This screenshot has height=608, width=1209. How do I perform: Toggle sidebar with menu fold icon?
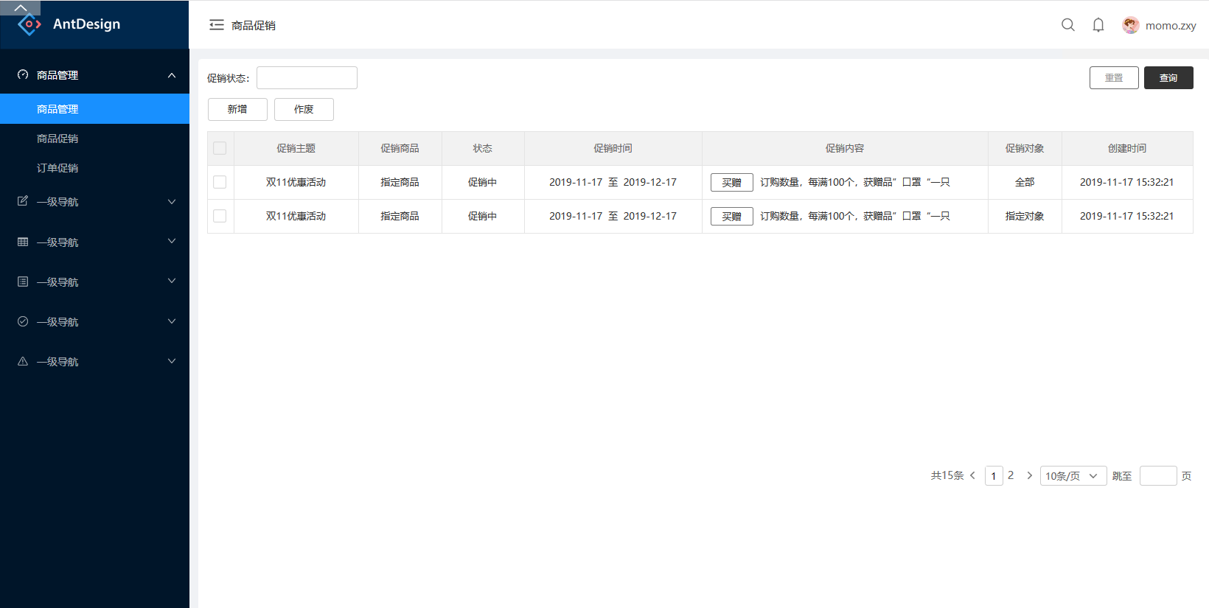click(217, 25)
